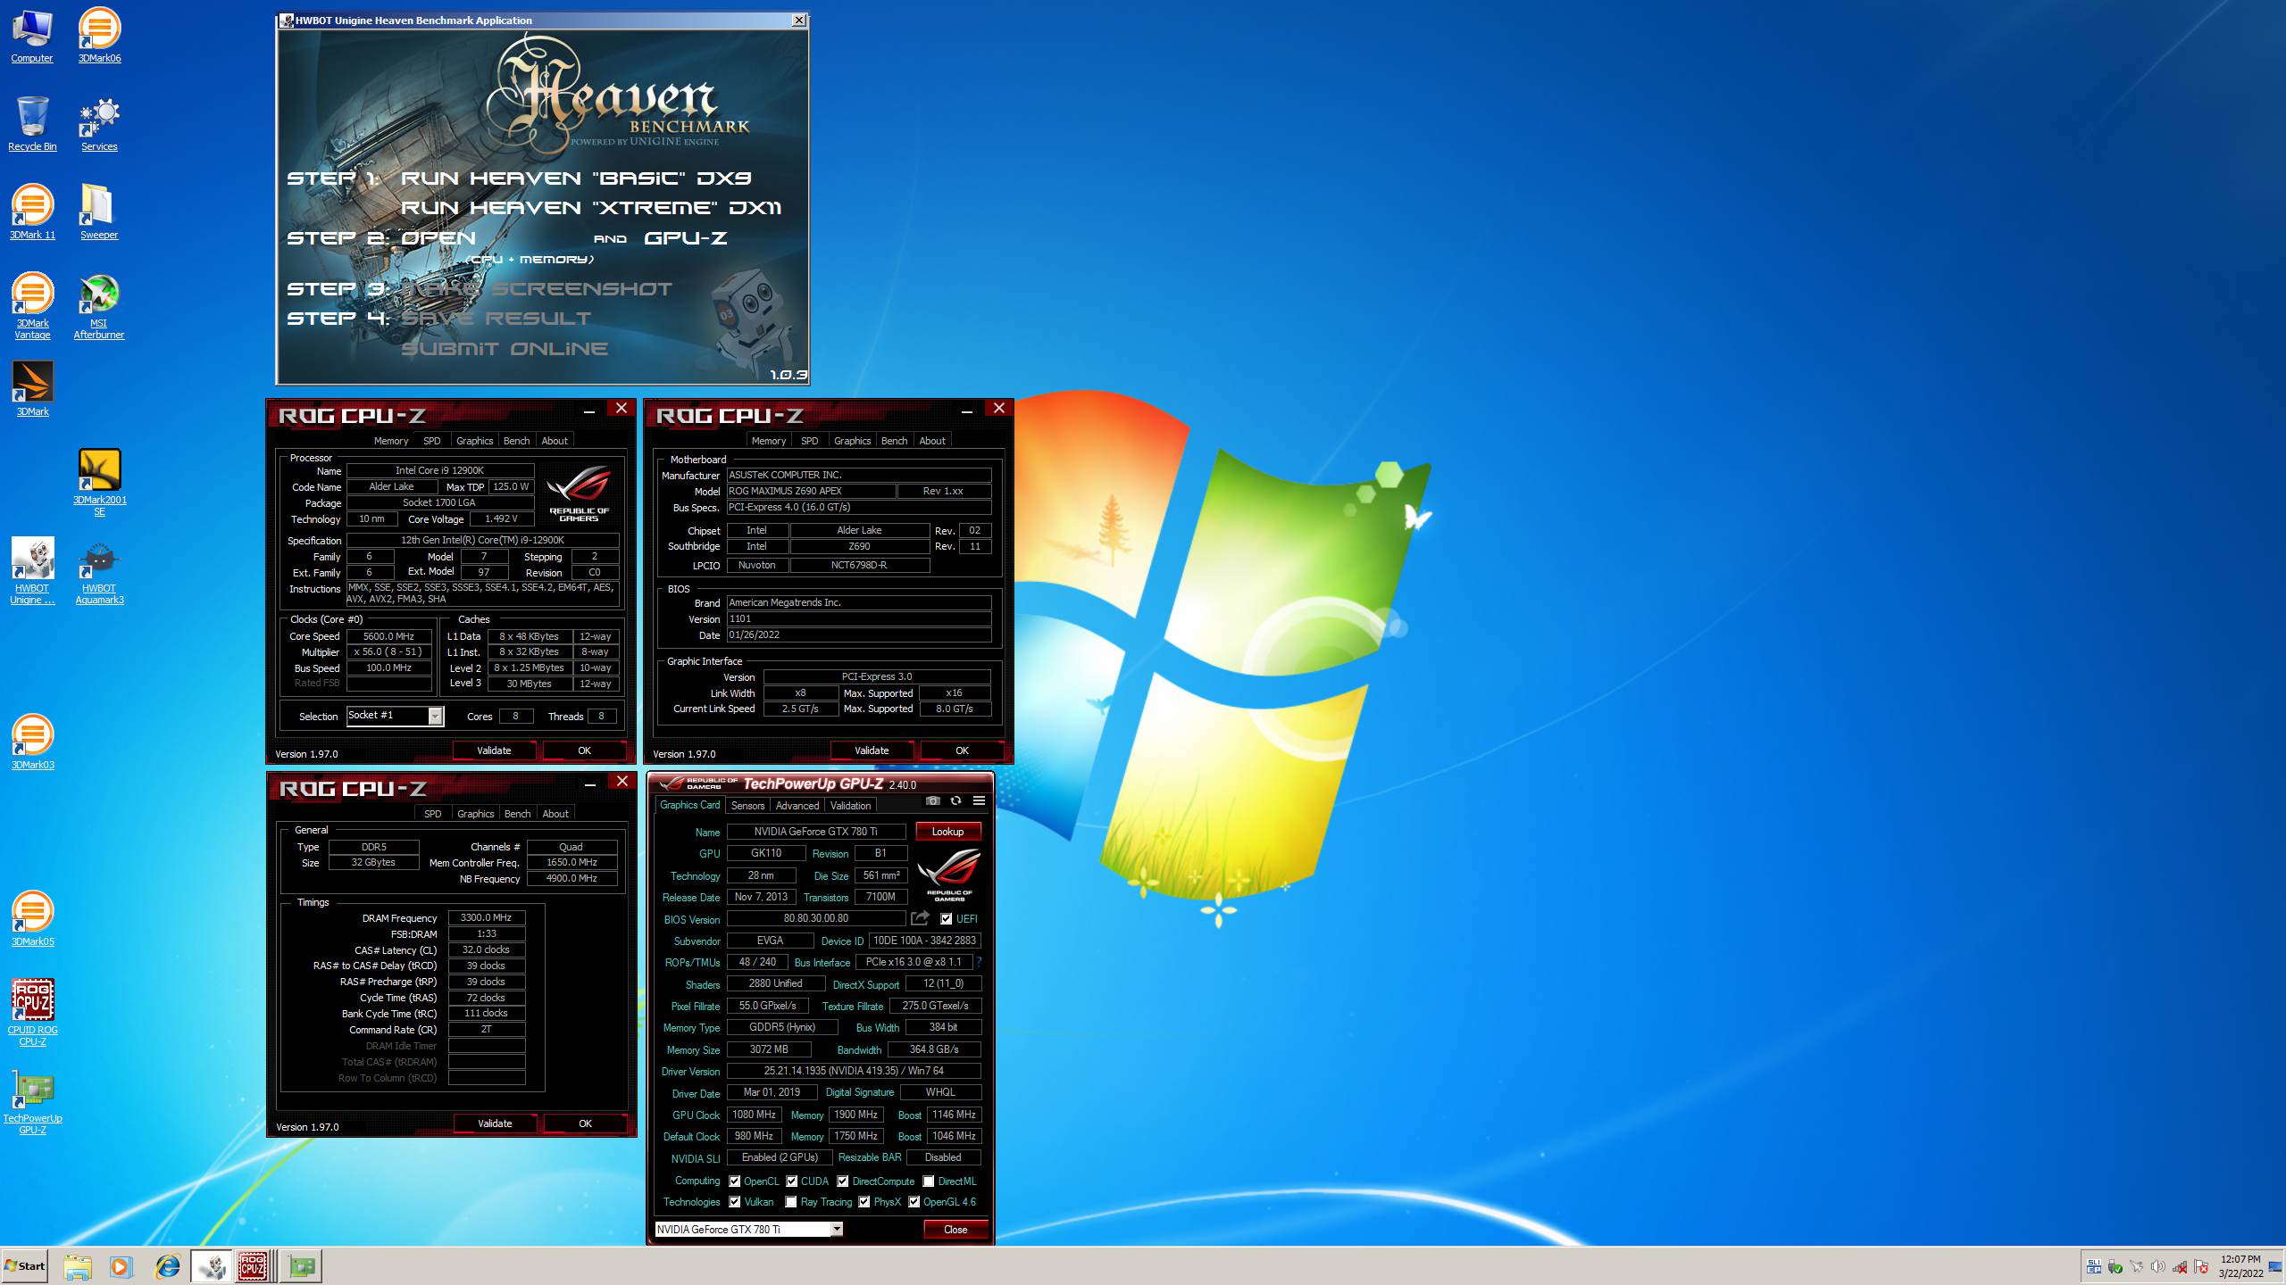Select the Graphics Card tab in GPU-Z
Viewport: 2286px width, 1285px height.
[x=689, y=805]
